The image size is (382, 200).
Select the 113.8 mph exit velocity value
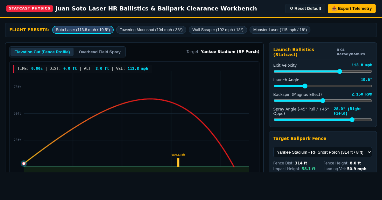362,65
